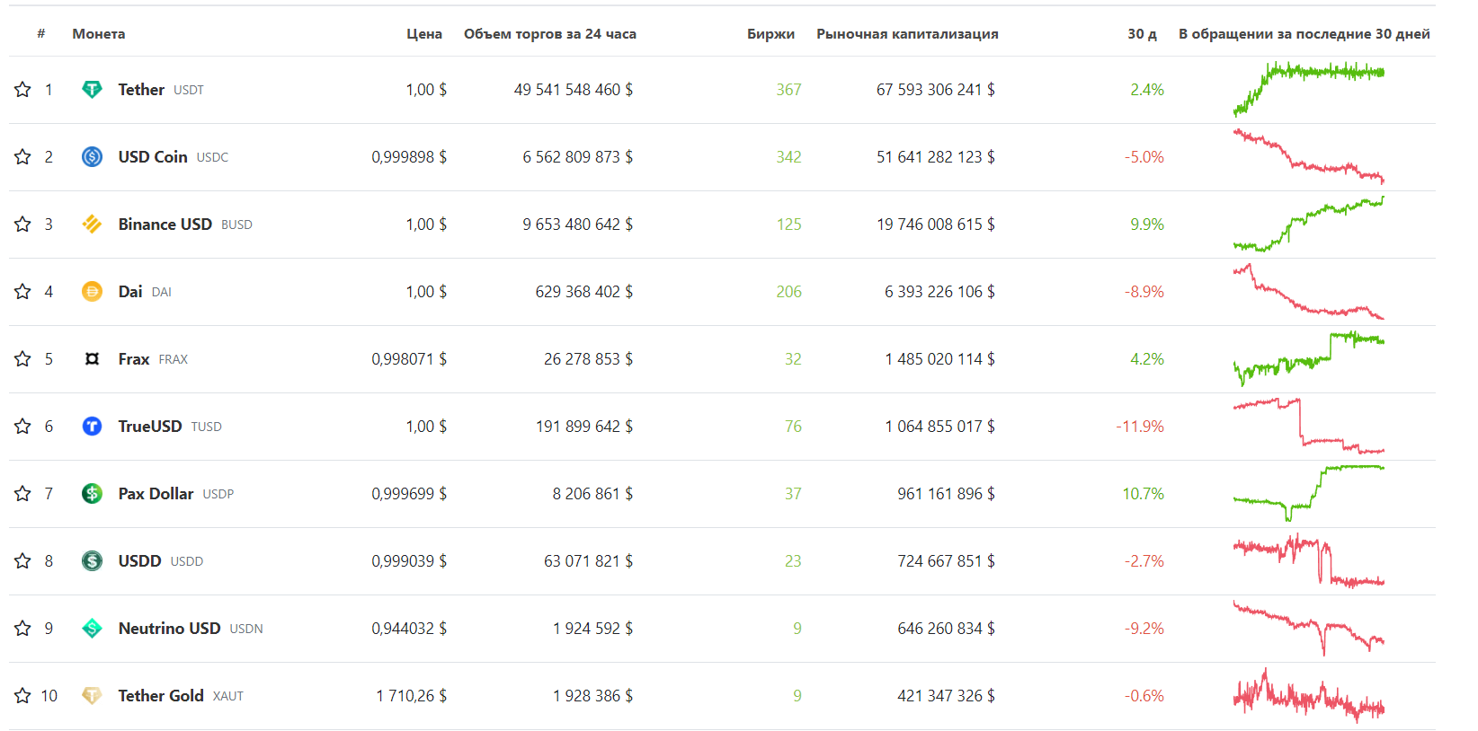Click the USD Coin logo icon

pyautogui.click(x=92, y=157)
